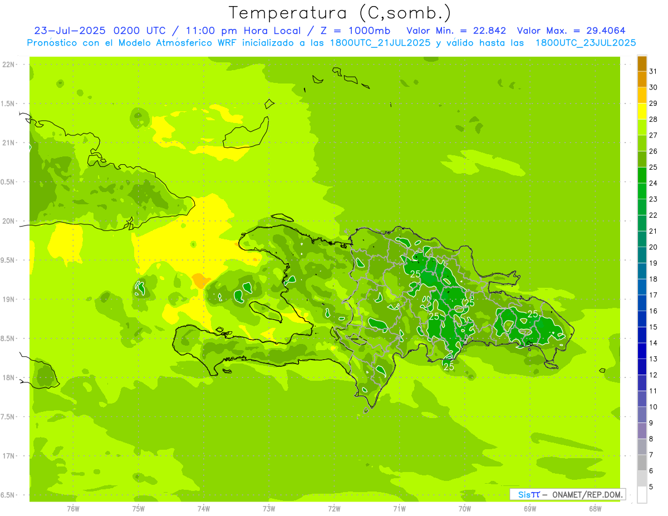Click the legend value 17
The width and height of the screenshot is (668, 516).
pos(654,295)
